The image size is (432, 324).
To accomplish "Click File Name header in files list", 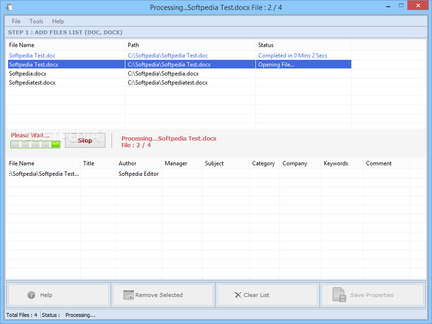I will point(66,45).
